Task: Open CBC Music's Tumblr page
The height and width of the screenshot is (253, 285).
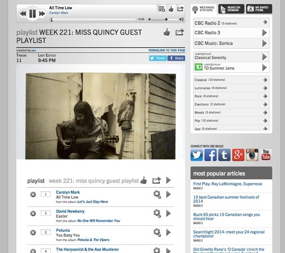Action: 224,155
